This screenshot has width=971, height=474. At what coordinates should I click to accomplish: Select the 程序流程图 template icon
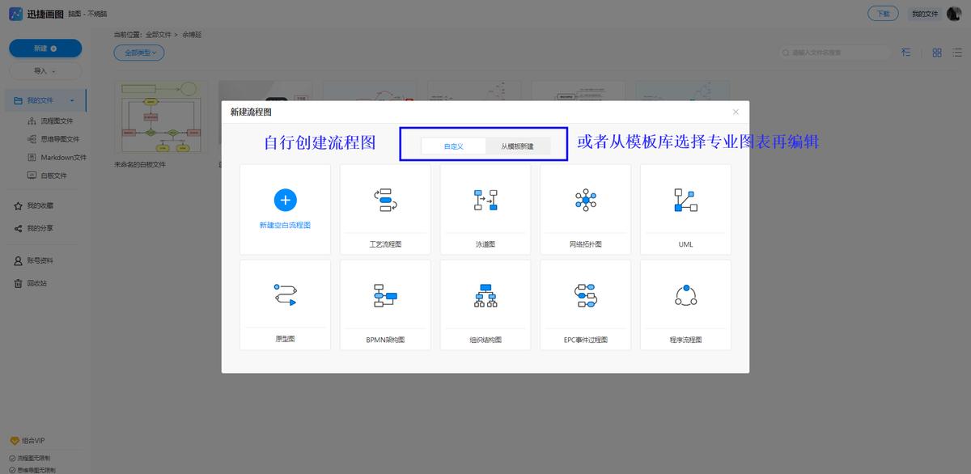[685, 302]
